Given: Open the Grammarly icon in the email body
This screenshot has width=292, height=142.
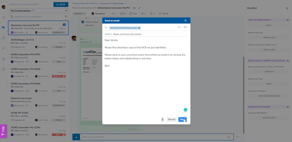Looking at the screenshot, I should point(185,110).
